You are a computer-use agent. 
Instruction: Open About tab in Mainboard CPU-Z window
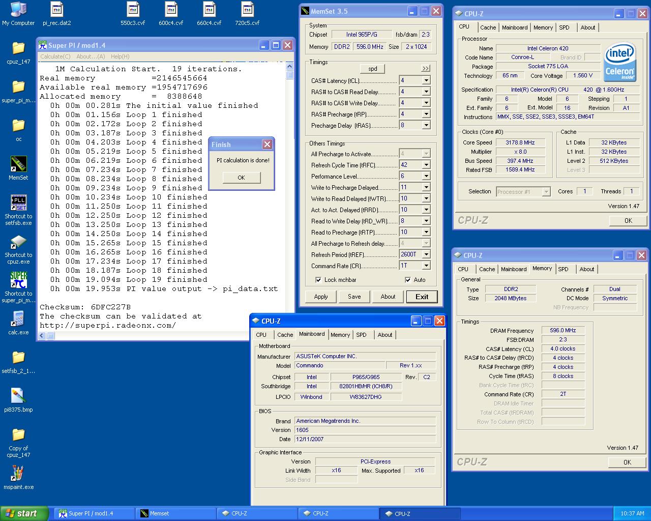pos(384,335)
